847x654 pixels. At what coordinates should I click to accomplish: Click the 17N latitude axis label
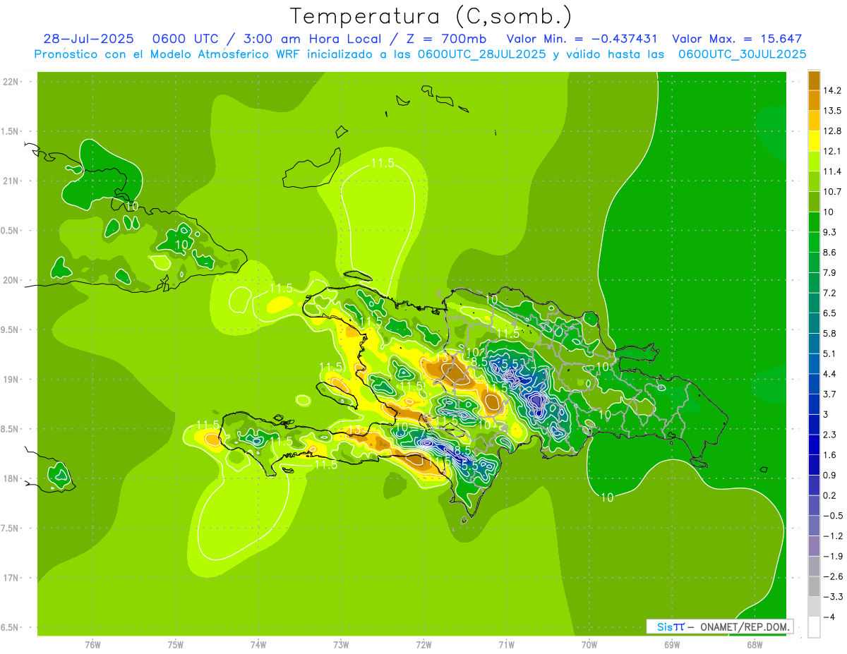(11, 578)
